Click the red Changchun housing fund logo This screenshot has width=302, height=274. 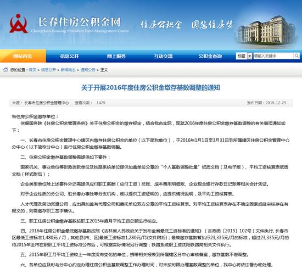(x=18, y=24)
